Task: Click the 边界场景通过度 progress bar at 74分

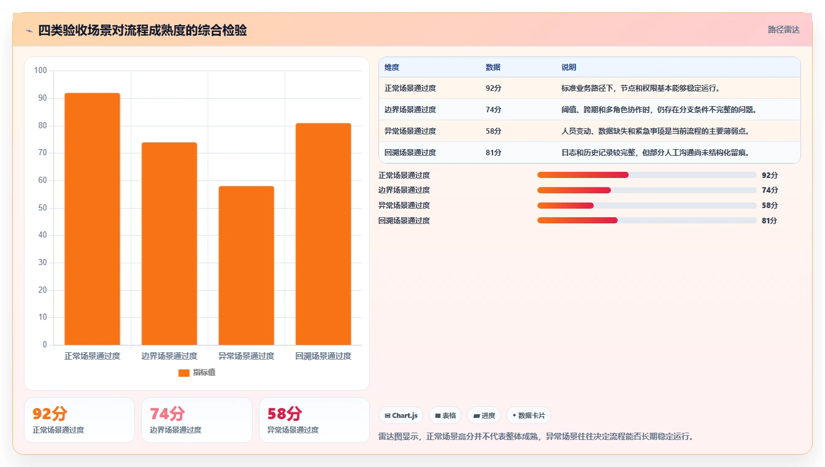Action: click(647, 190)
